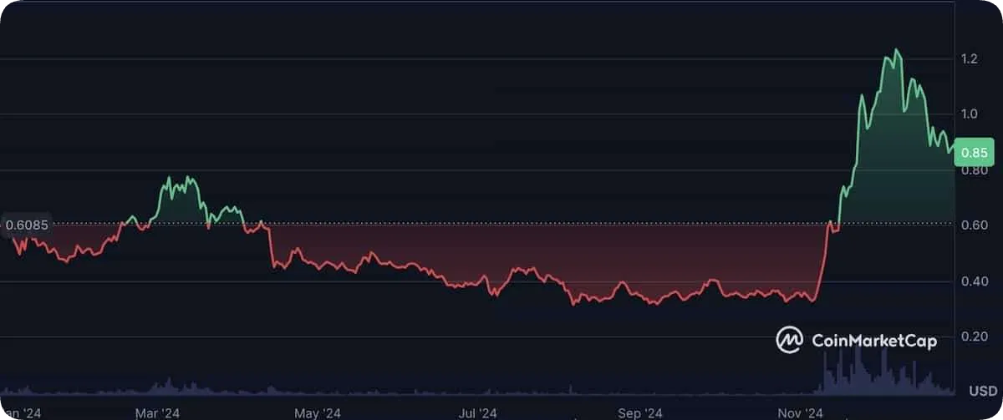The image size is (1003, 420).
Task: Click the price peak near 1.2
Action: tap(896, 50)
